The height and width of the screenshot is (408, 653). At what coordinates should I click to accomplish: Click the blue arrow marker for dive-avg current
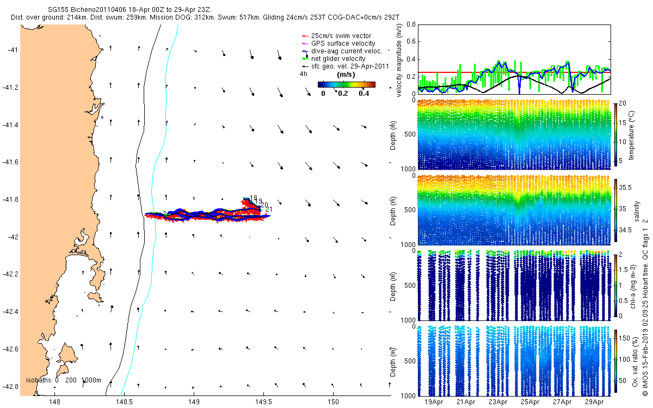pos(304,51)
